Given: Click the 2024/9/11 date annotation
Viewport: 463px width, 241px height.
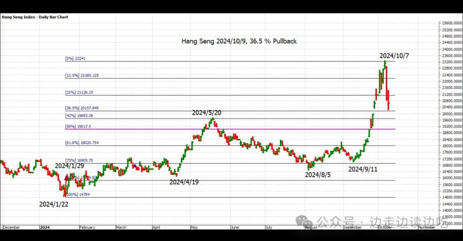Looking at the screenshot, I should (x=363, y=169).
